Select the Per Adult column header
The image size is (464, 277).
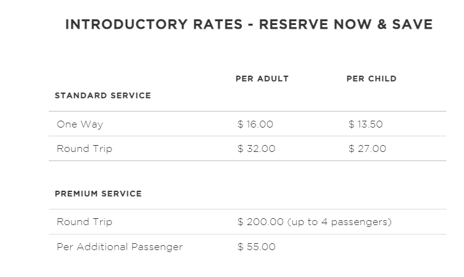coord(262,79)
